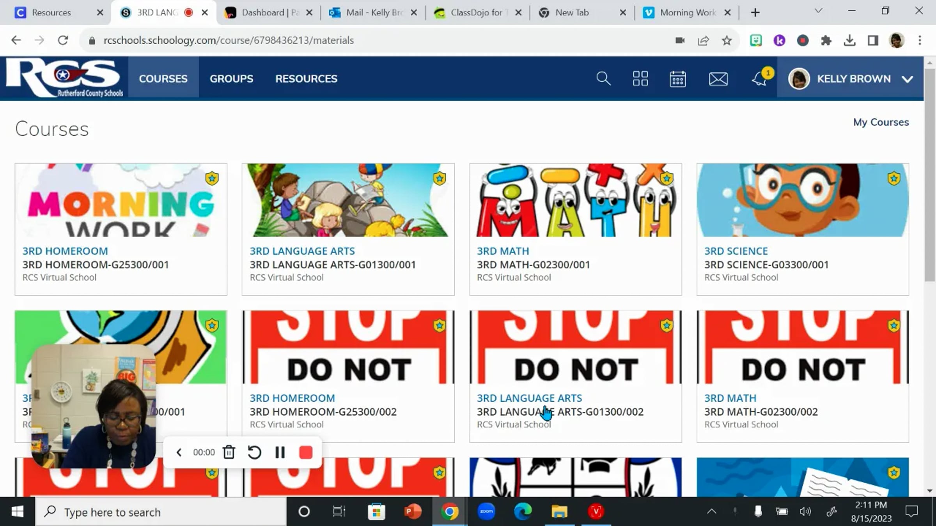Open the notifications bell icon
Screen dimensions: 936x526
pyautogui.click(x=759, y=79)
